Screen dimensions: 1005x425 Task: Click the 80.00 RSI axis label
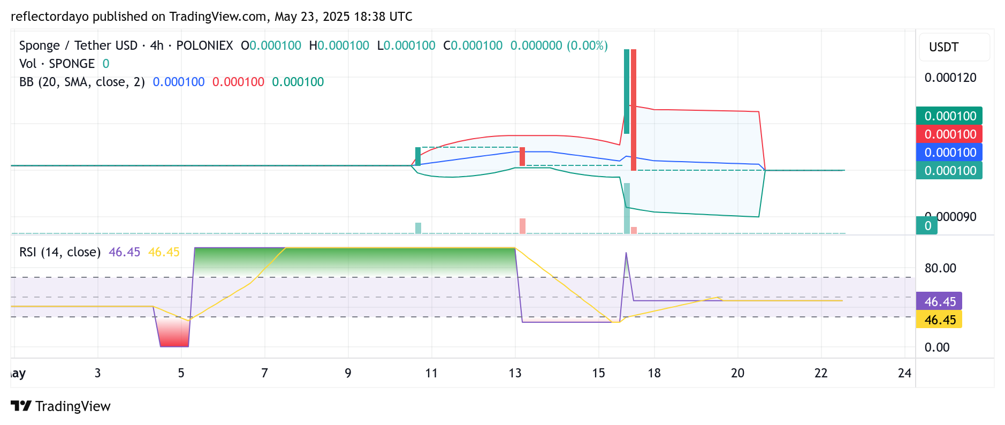pos(940,268)
